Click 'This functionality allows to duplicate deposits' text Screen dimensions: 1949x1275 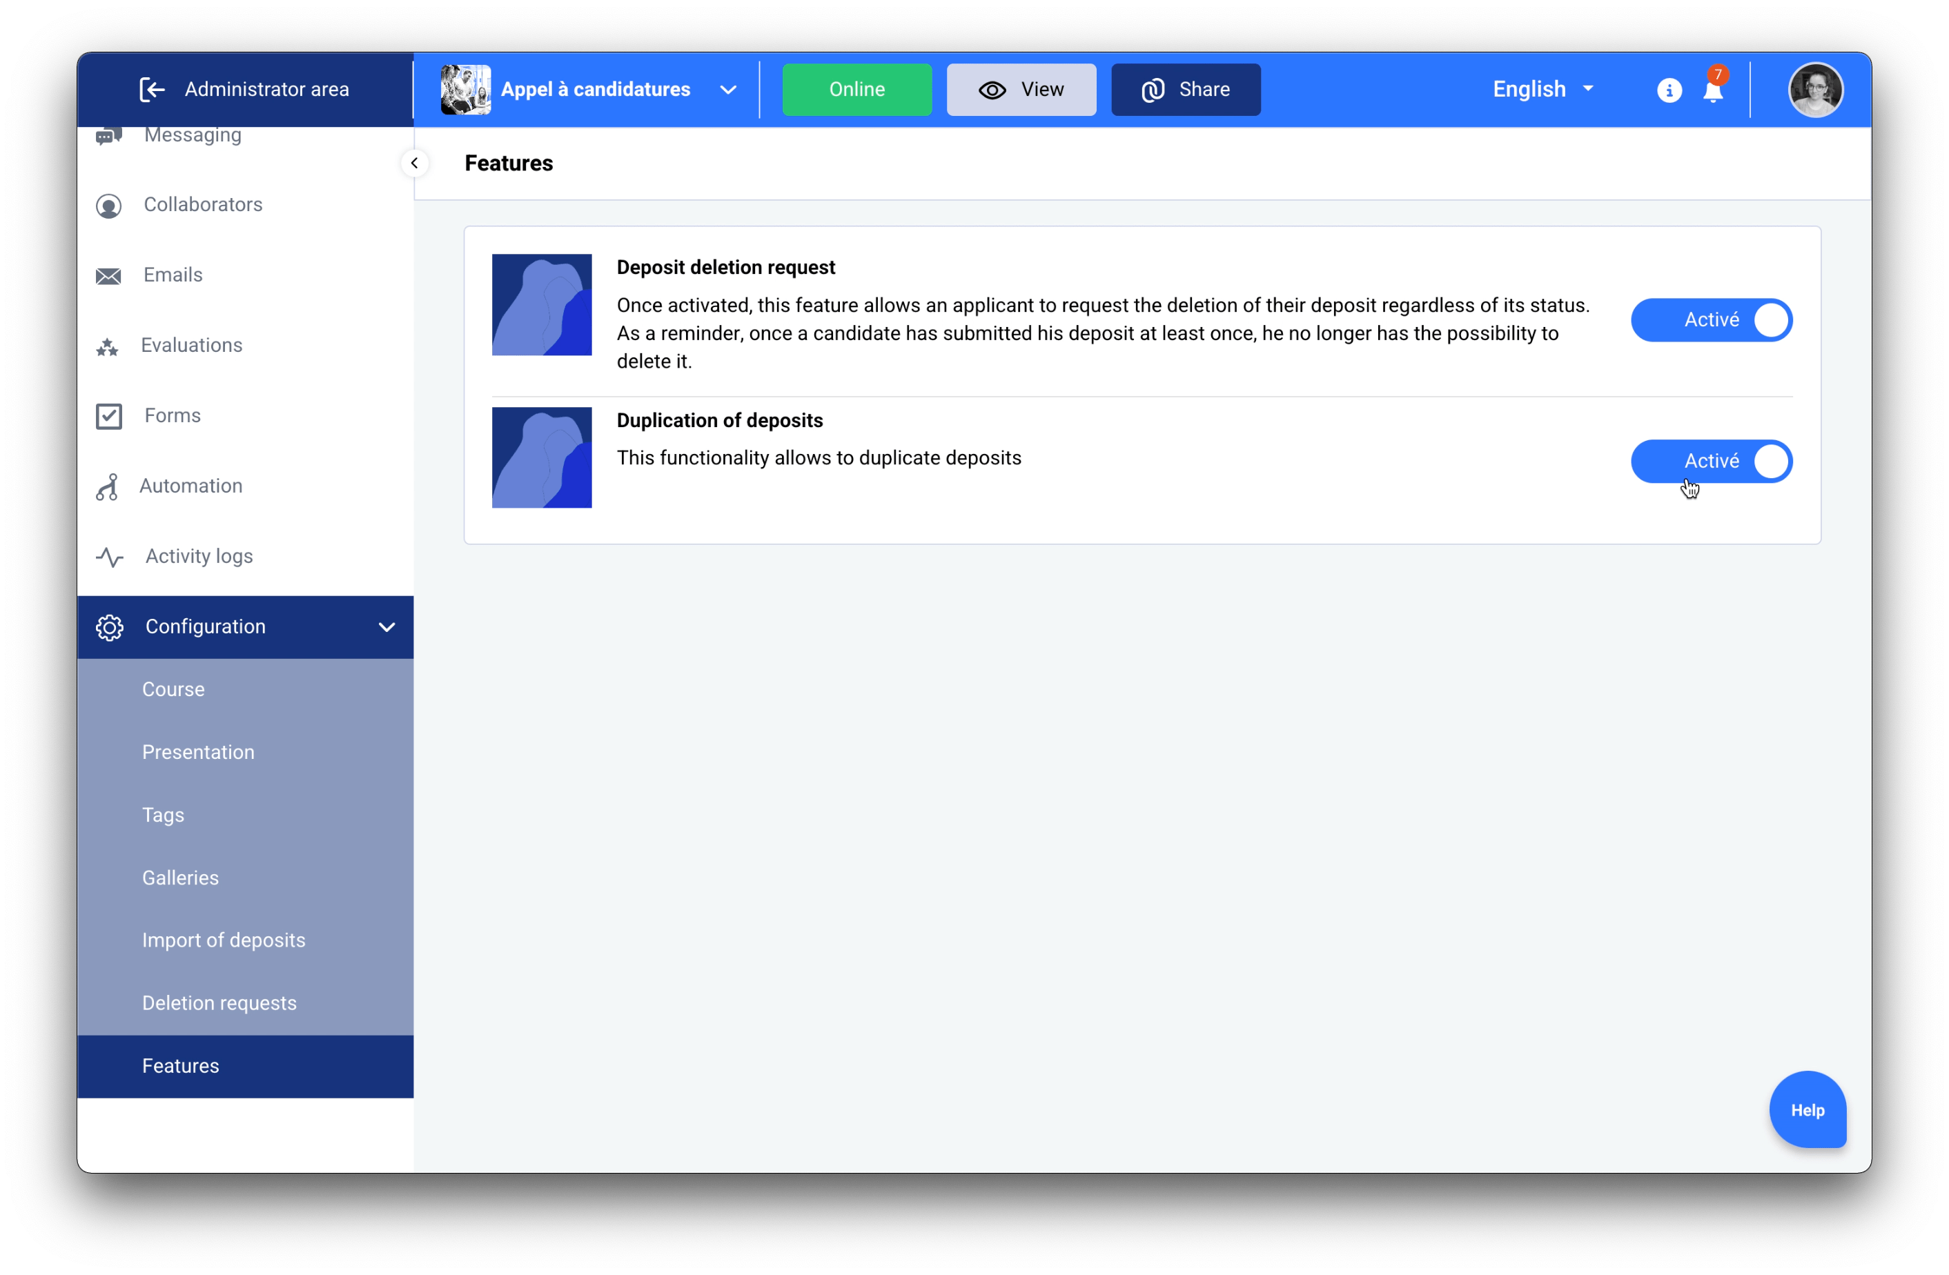click(x=819, y=459)
